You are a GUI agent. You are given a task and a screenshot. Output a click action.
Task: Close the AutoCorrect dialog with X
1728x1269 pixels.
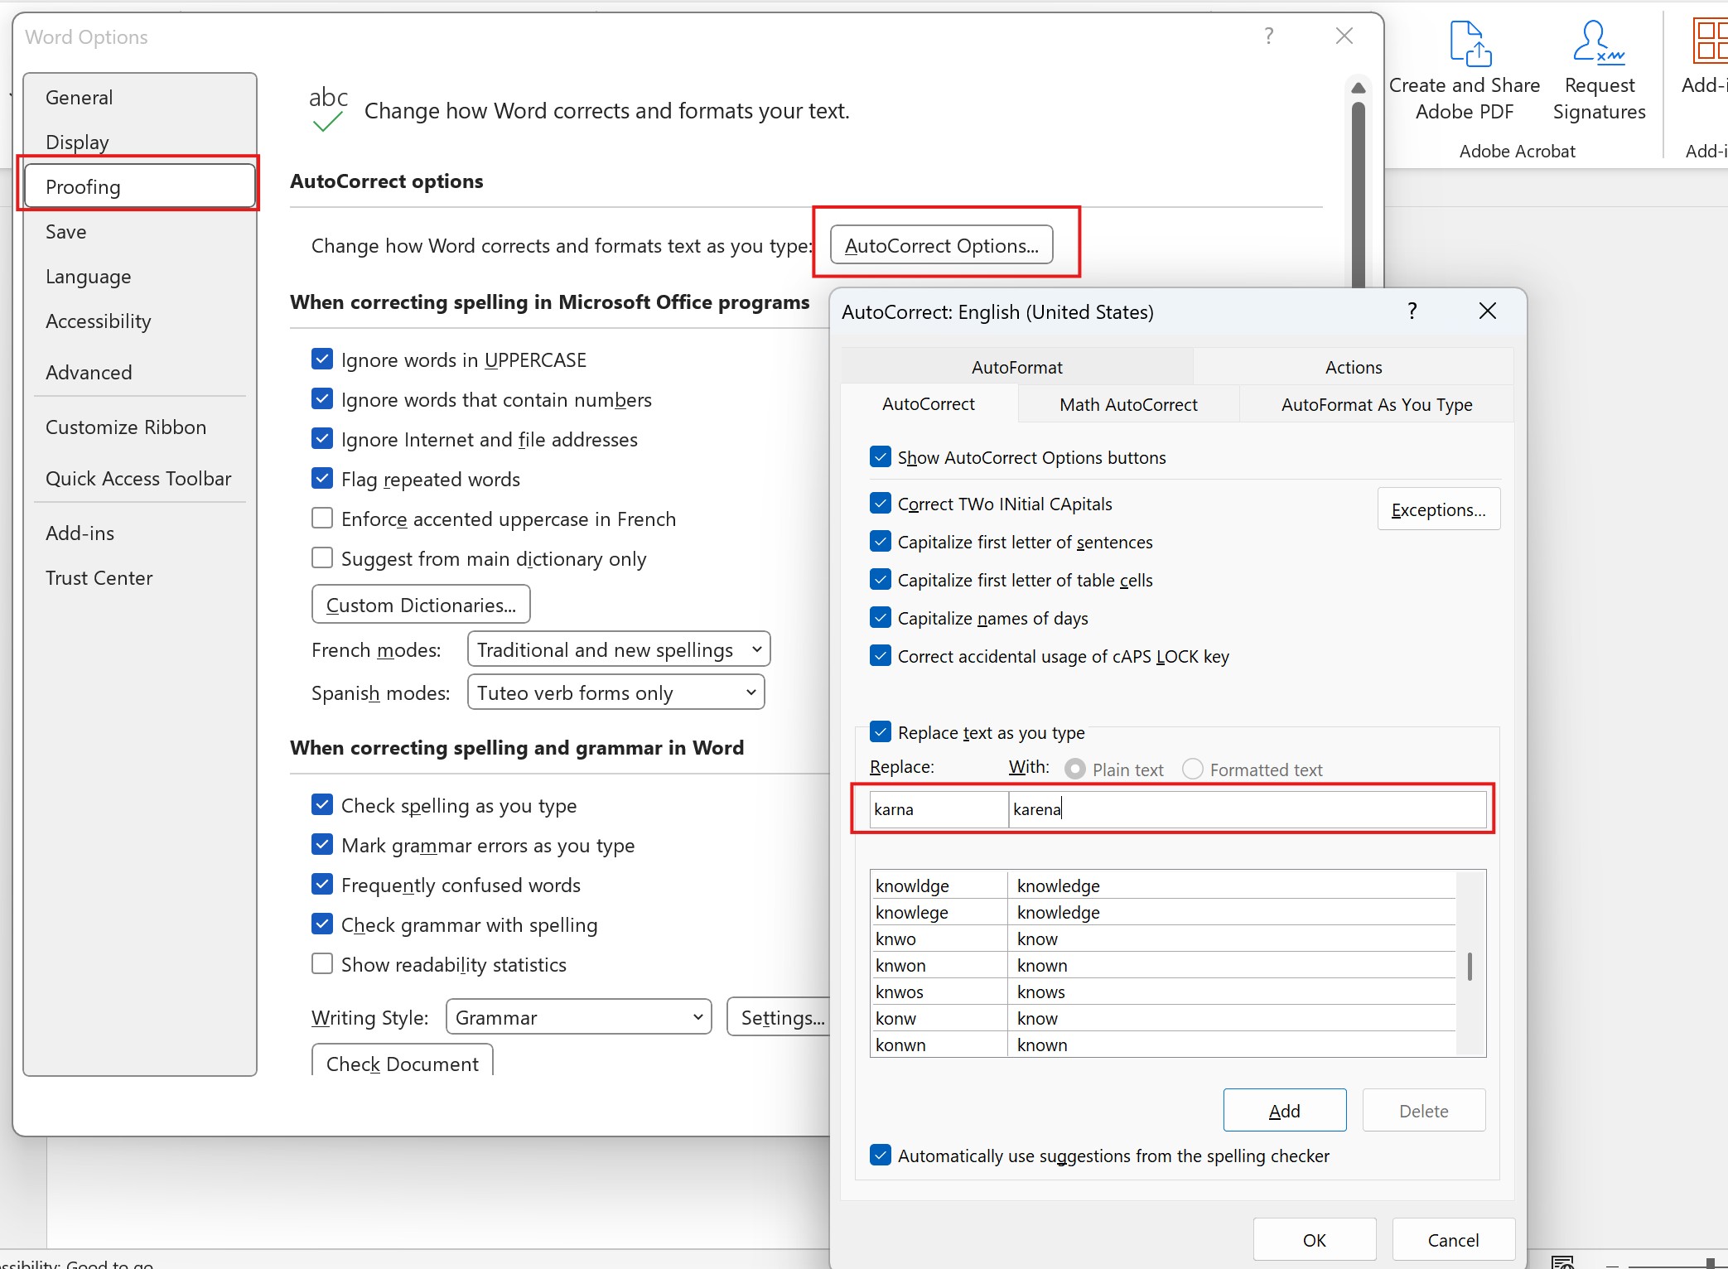(x=1487, y=311)
